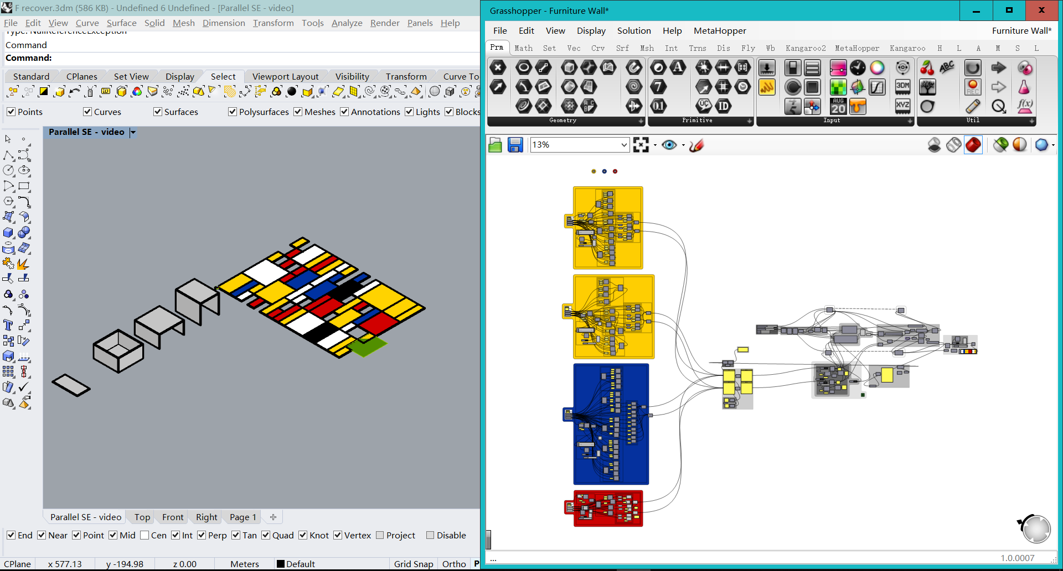Choose the Calendar (AUG 20) input component
The width and height of the screenshot is (1063, 571).
click(x=838, y=106)
